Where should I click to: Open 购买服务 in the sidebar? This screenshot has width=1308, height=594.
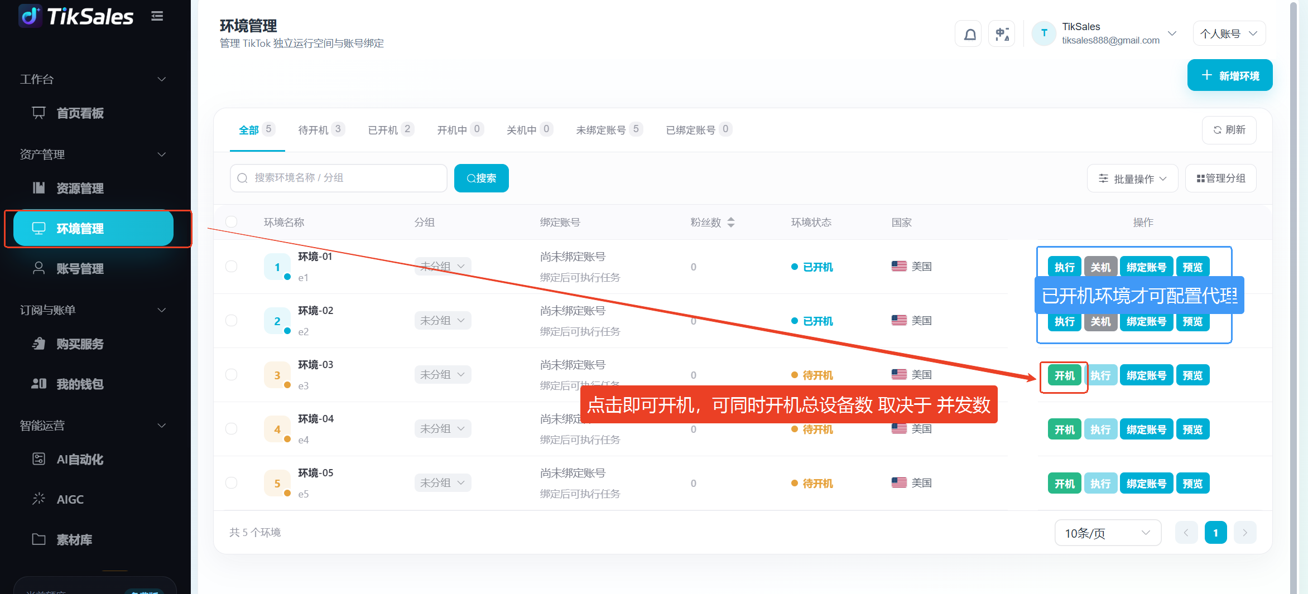click(93, 344)
